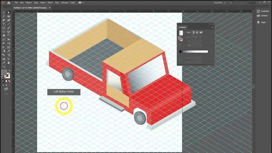Open the Select menu
Screen dimensions: 272x153
[43, 3]
